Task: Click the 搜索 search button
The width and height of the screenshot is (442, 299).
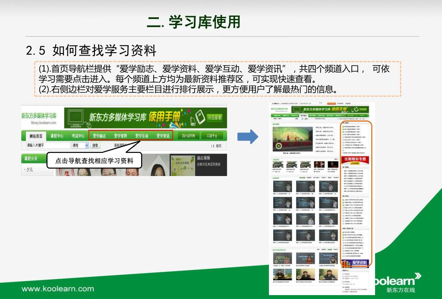Action: tap(95, 145)
